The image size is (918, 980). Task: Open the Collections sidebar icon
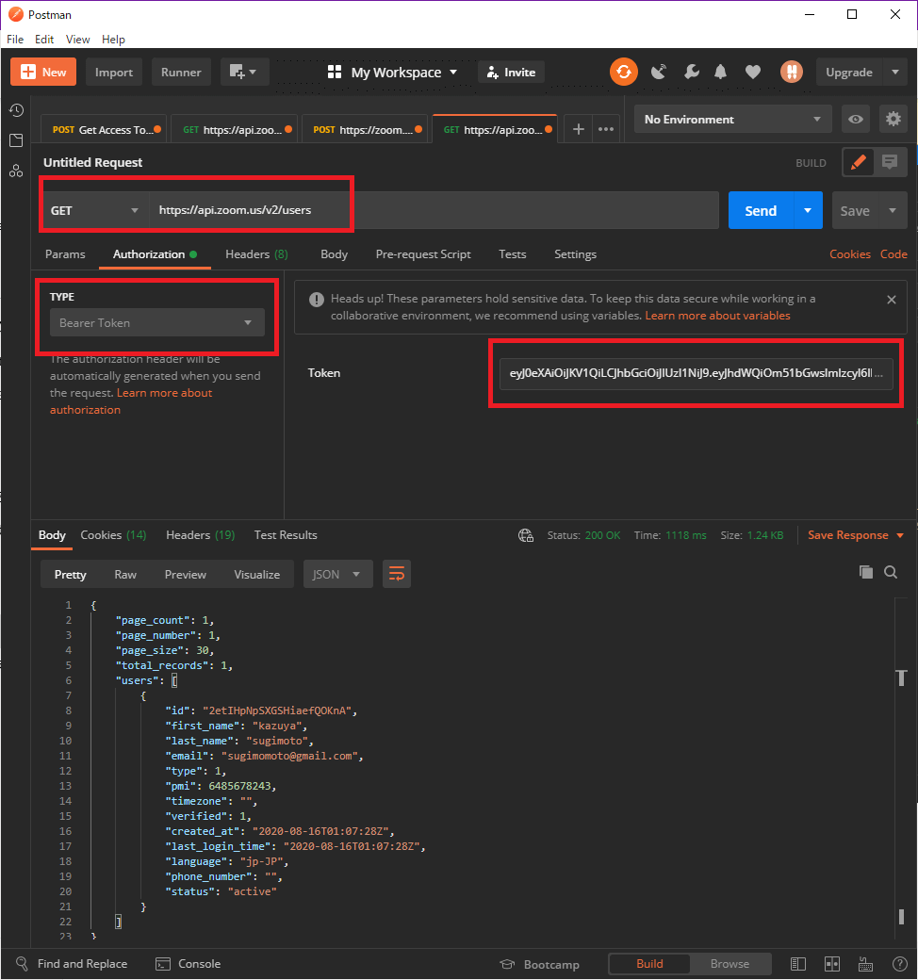pos(16,140)
